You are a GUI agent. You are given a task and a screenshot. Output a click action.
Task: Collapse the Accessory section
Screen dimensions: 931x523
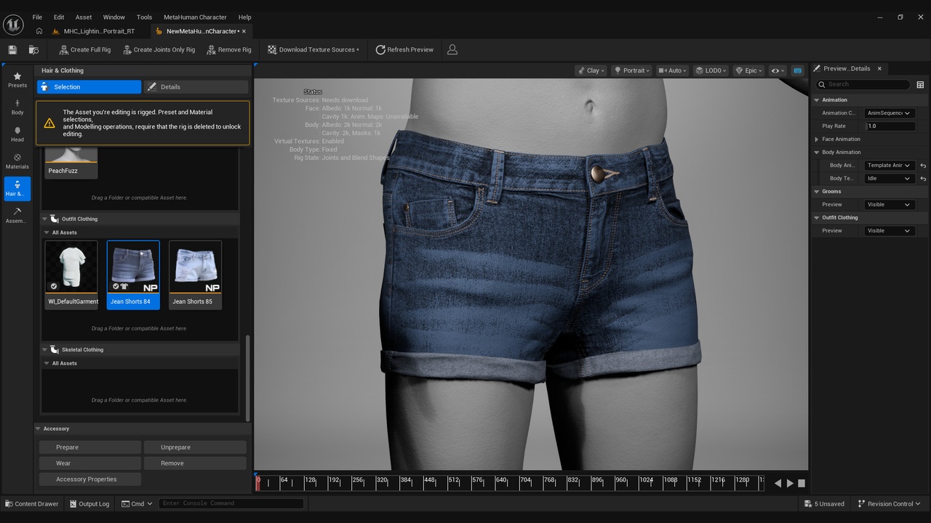[x=39, y=429]
